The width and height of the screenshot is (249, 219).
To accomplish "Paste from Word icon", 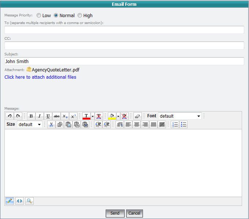I will pyautogui.click(x=85, y=125).
